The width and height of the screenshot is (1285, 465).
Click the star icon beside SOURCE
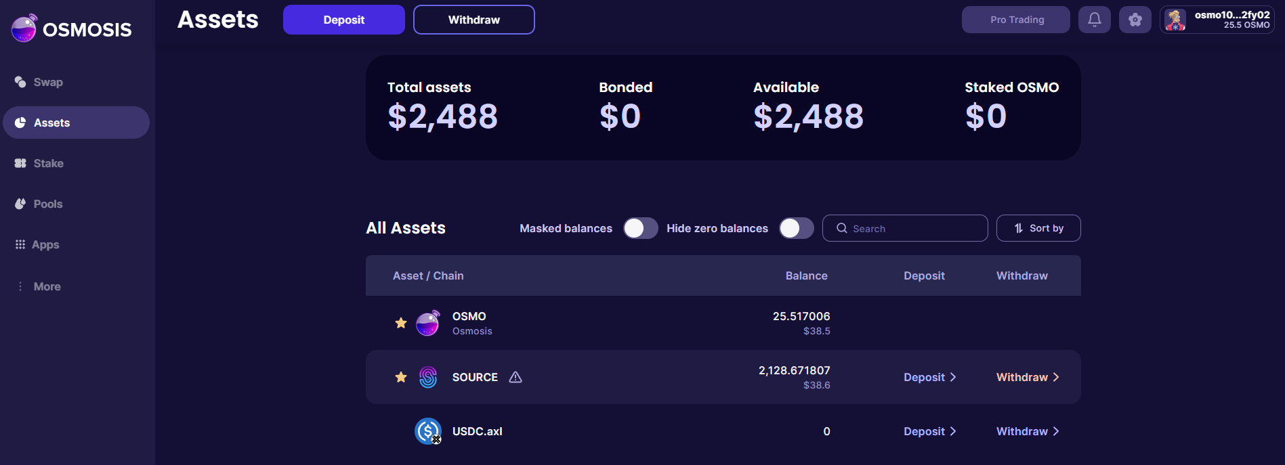tap(401, 377)
